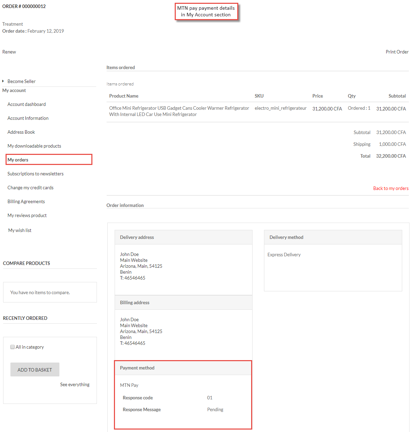
Task: Click the order number ORDER # 000000012
Action: (24, 6)
